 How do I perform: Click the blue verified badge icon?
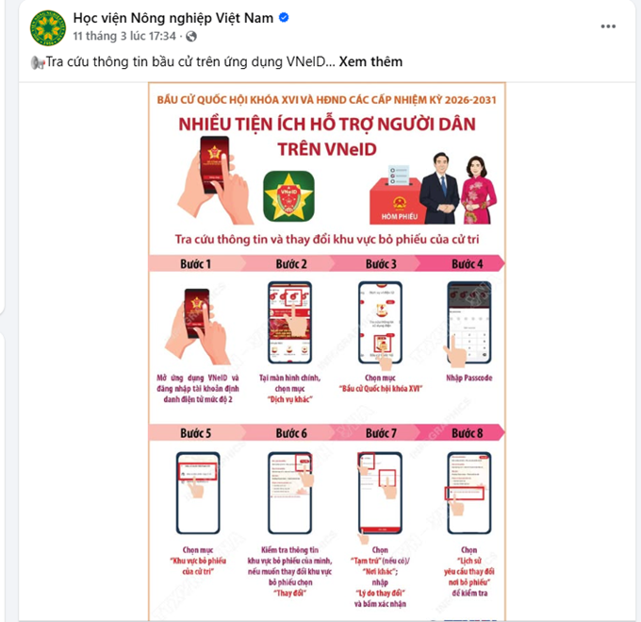tap(284, 18)
